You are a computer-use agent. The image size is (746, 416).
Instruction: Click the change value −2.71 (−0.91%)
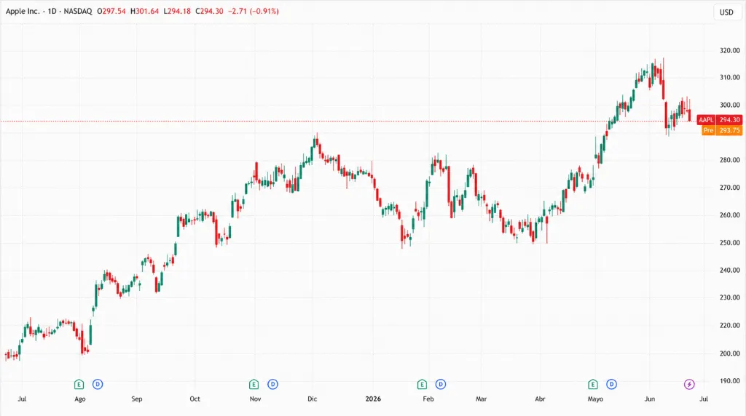[253, 11]
